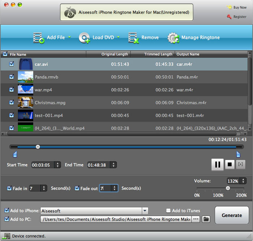Image resolution: width=253 pixels, height=241 pixels.
Task: Sort by Trimmed Length column header
Action: (x=153, y=54)
